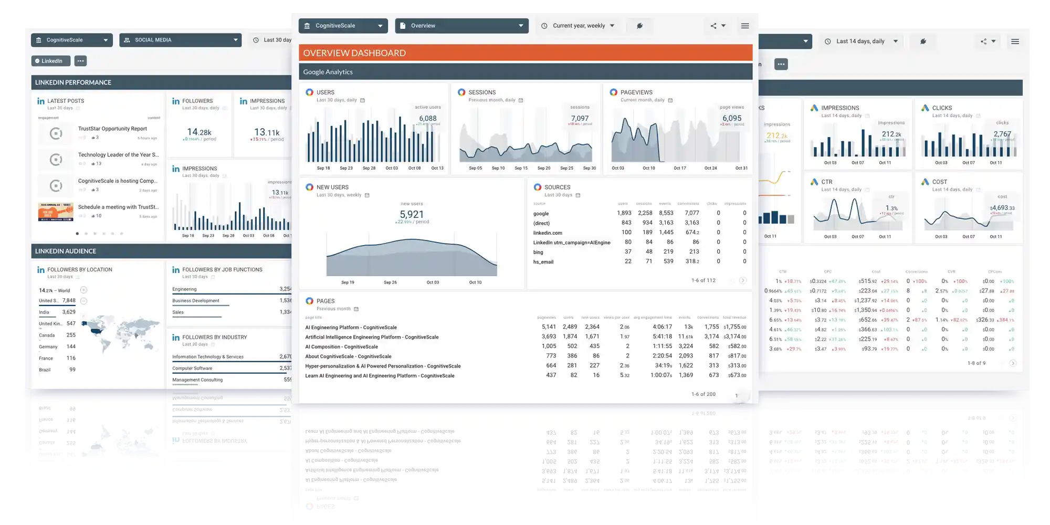Viewport: 1050px width, 525px height.
Task: Click Google Analytics icon on SOURCES widget
Action: tap(538, 187)
